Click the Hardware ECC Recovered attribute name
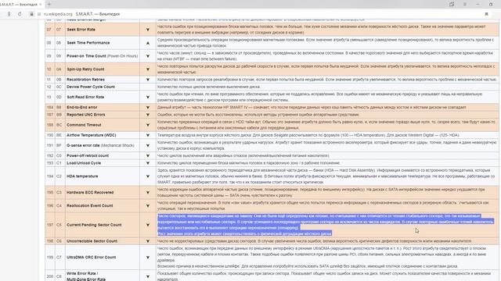Screen dimensions: 501x281 [90, 193]
